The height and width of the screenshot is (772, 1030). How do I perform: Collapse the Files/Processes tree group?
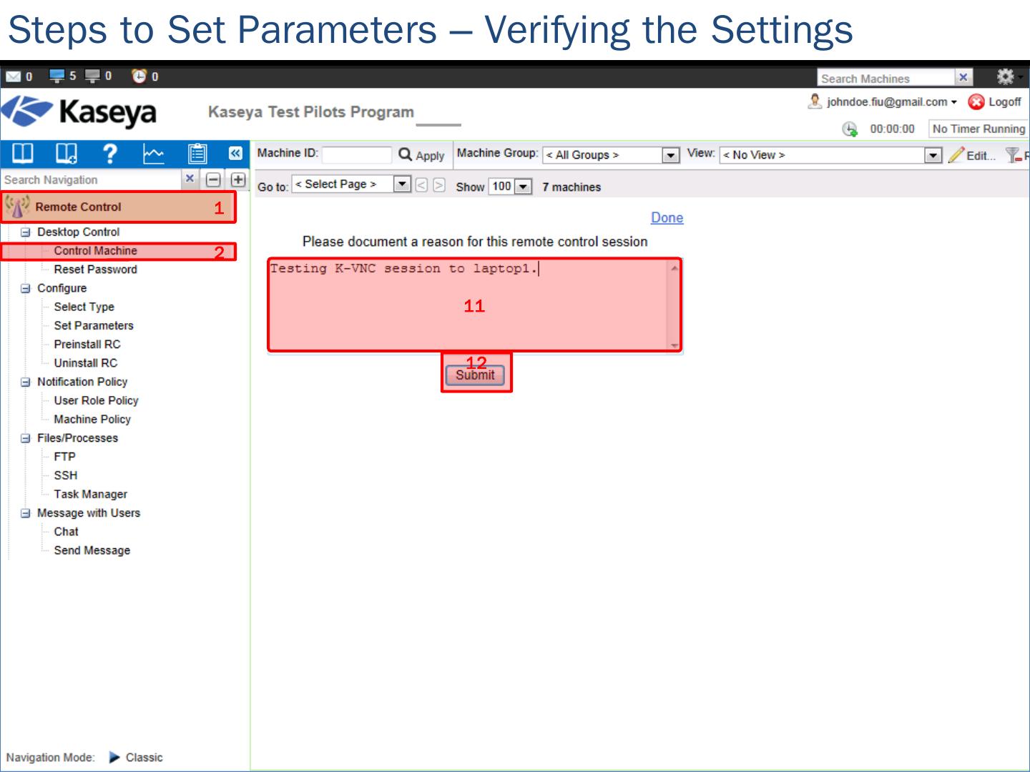(x=26, y=438)
